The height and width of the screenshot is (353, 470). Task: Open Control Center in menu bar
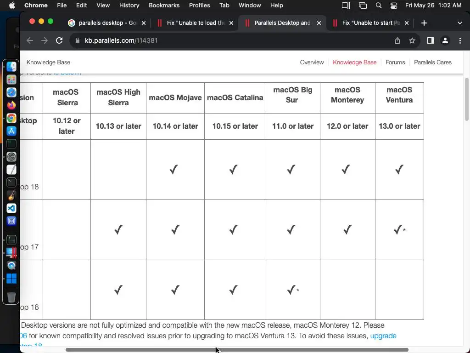[393, 6]
